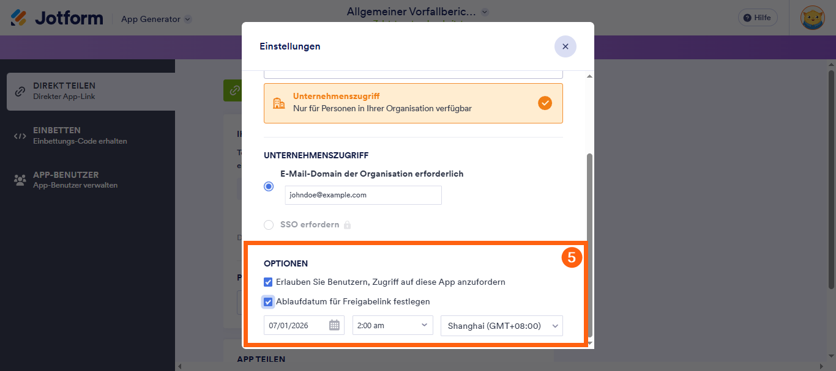Open the Hilfe help button

click(x=758, y=18)
